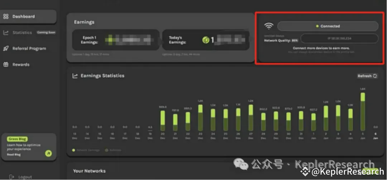Follow the Read Blog link
Screen dimensions: 387x180
14,155
